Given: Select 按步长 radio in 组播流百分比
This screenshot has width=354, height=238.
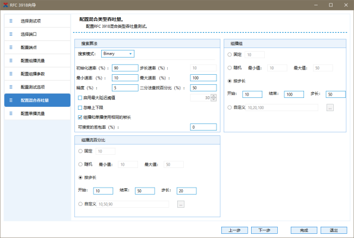Looking at the screenshot, I should 80,177.
